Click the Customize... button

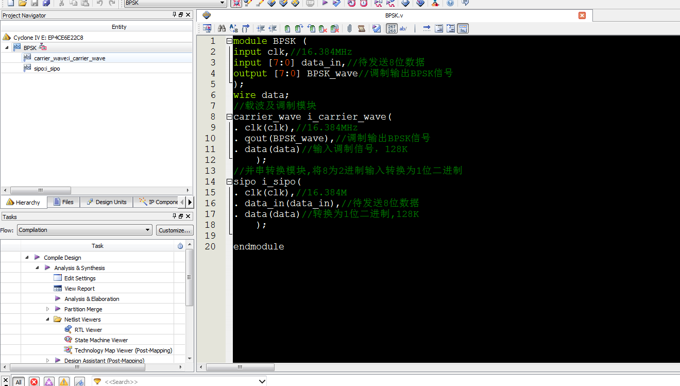175,230
